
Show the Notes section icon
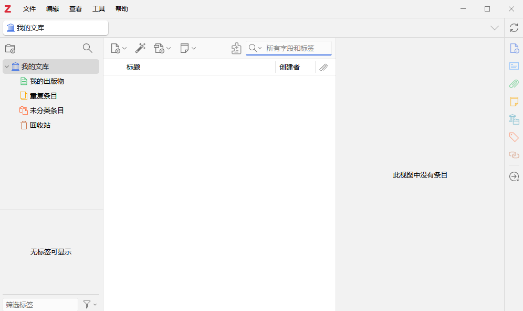pyautogui.click(x=514, y=102)
